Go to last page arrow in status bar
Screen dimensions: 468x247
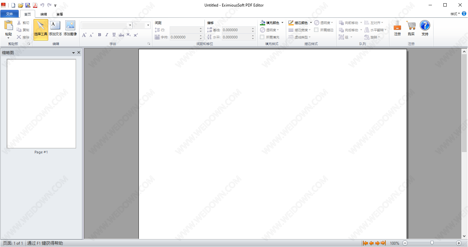[x=383, y=243]
